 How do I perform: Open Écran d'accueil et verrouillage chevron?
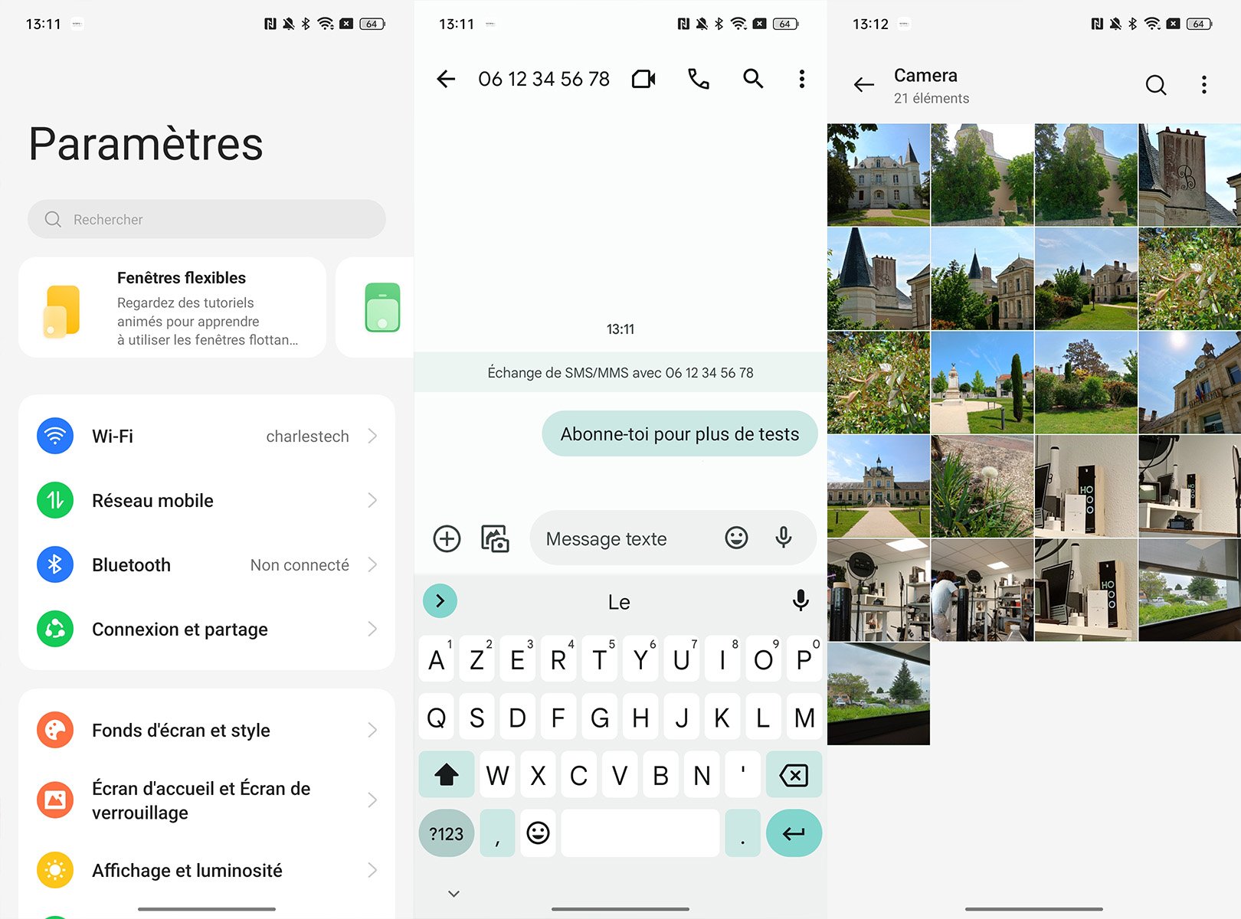click(x=372, y=800)
